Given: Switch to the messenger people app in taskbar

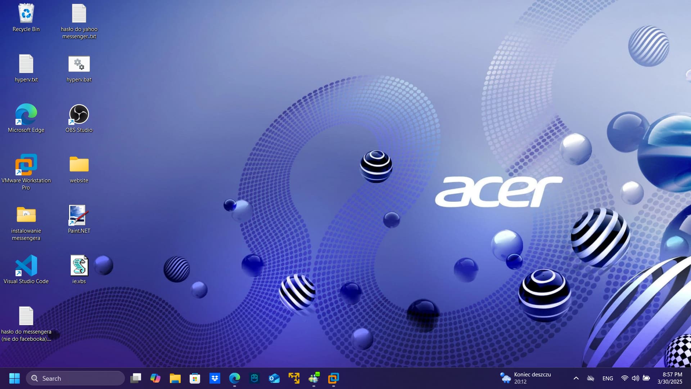Looking at the screenshot, I should click(x=313, y=378).
